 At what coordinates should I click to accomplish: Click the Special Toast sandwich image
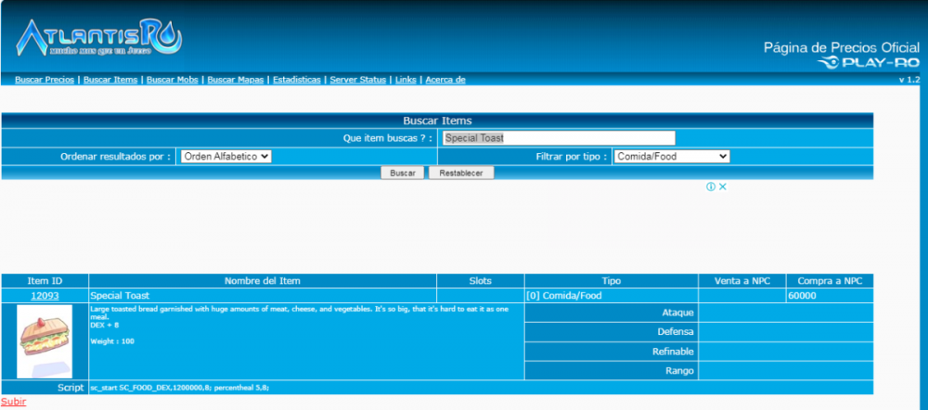[x=44, y=340]
